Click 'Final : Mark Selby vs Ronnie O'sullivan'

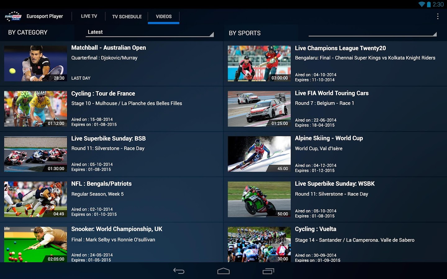(x=113, y=240)
